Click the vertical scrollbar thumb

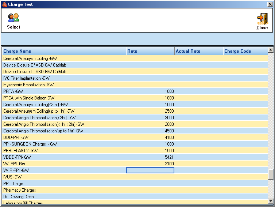(x=271, y=174)
